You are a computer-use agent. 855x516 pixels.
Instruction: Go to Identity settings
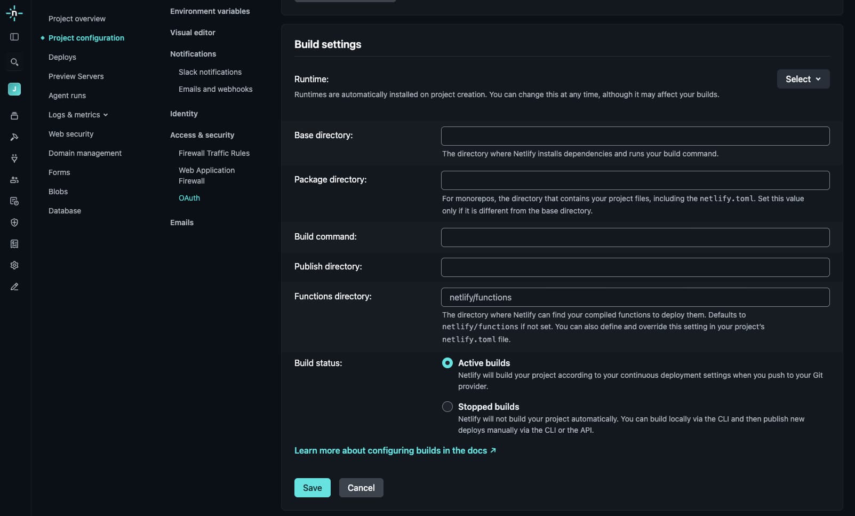coord(184,114)
